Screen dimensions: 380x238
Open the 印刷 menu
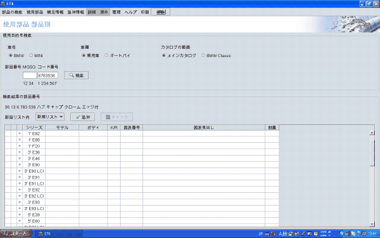pyautogui.click(x=145, y=12)
